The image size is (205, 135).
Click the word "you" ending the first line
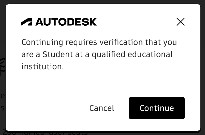(170, 42)
